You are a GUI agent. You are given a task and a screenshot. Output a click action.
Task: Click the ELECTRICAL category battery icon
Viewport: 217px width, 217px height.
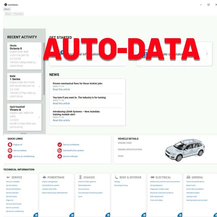pyautogui.click(x=152, y=177)
